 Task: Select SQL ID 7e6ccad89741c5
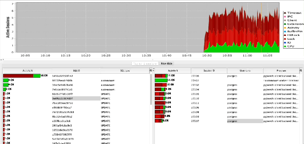(x=62, y=90)
